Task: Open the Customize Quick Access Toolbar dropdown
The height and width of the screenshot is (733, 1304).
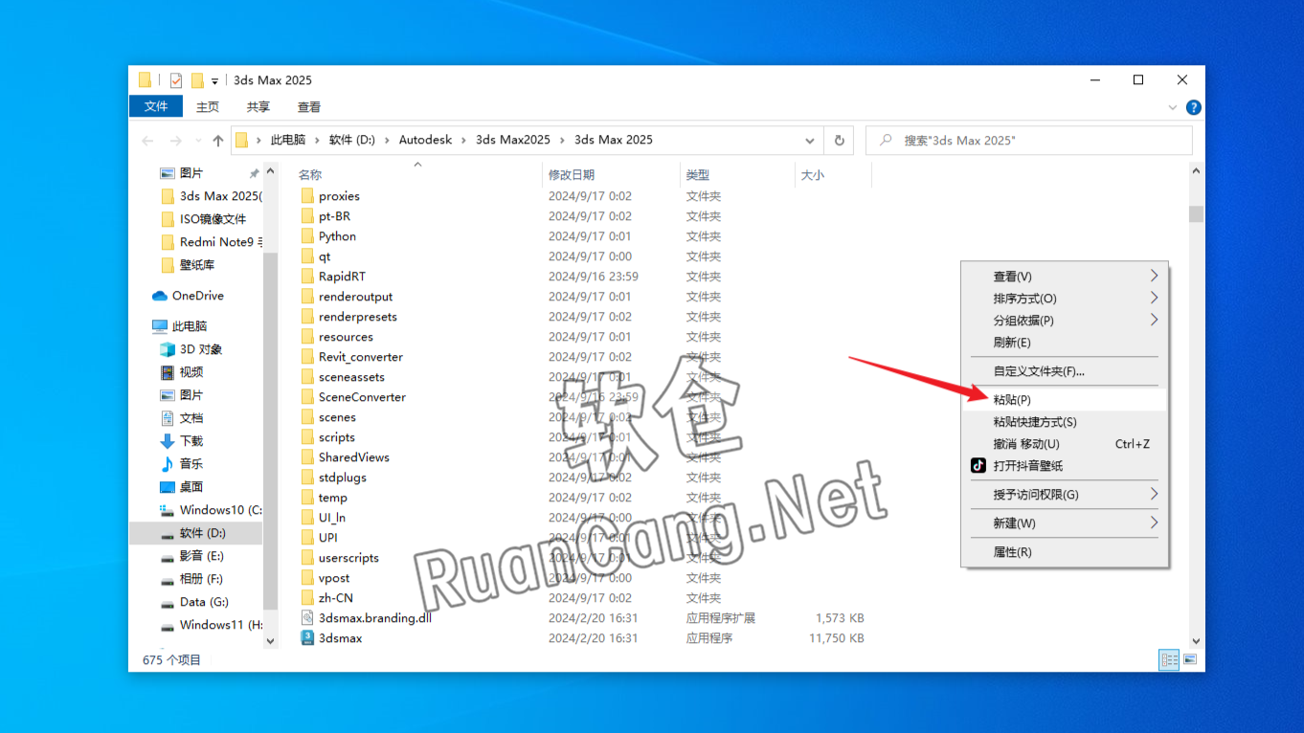Action: 215,80
